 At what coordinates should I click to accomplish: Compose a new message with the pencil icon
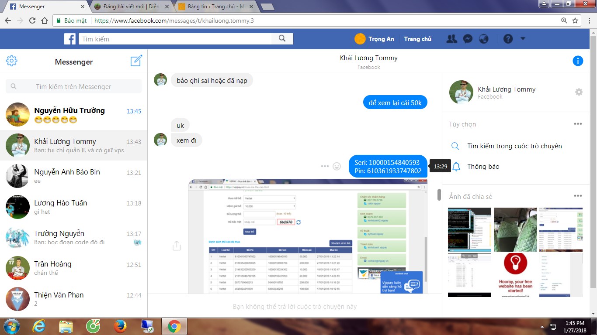click(x=136, y=61)
